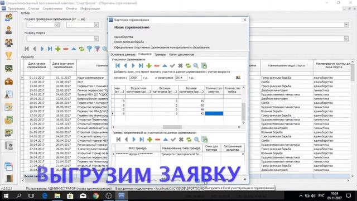Click the starting year field showing 2000
357x201 pixels.
click(x=136, y=78)
